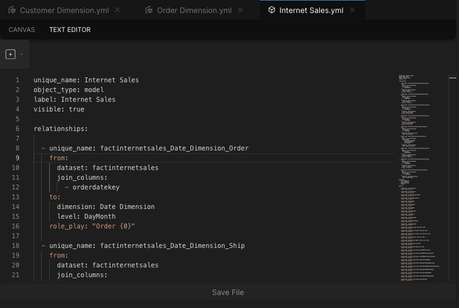Expand the dropdown arrow beside plus icon

point(21,54)
